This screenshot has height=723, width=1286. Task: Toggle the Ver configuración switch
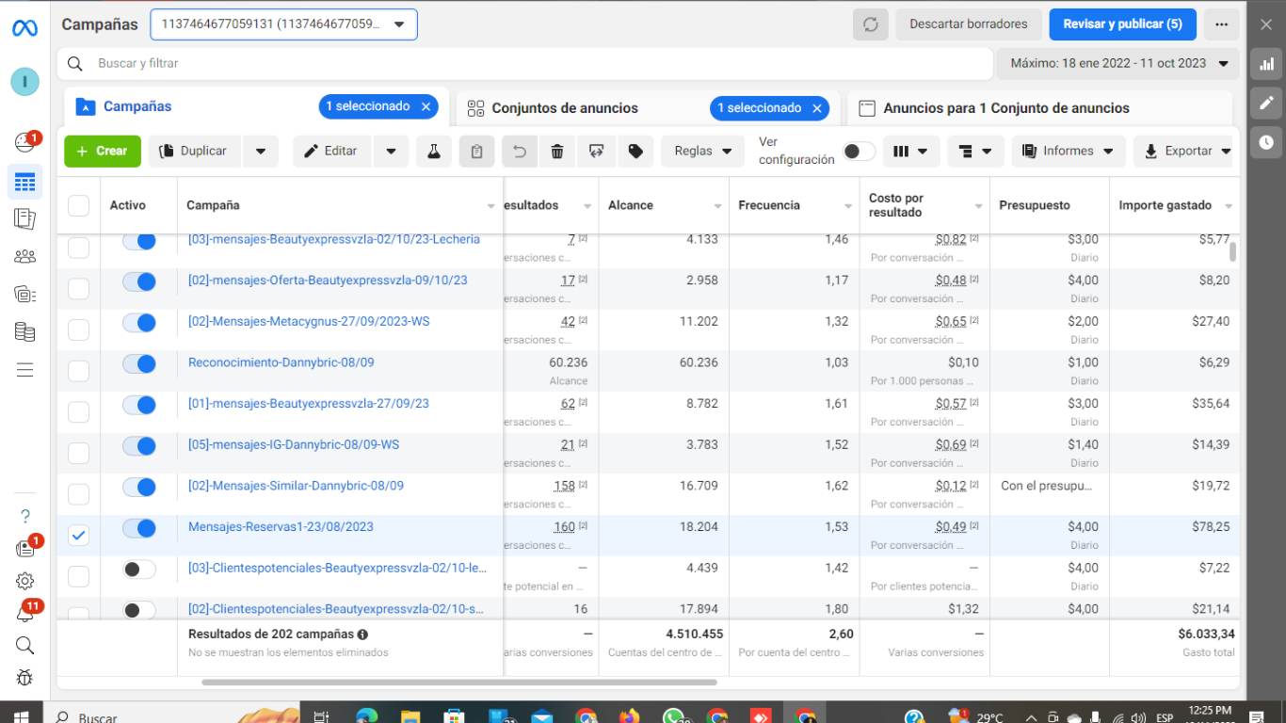pos(859,151)
